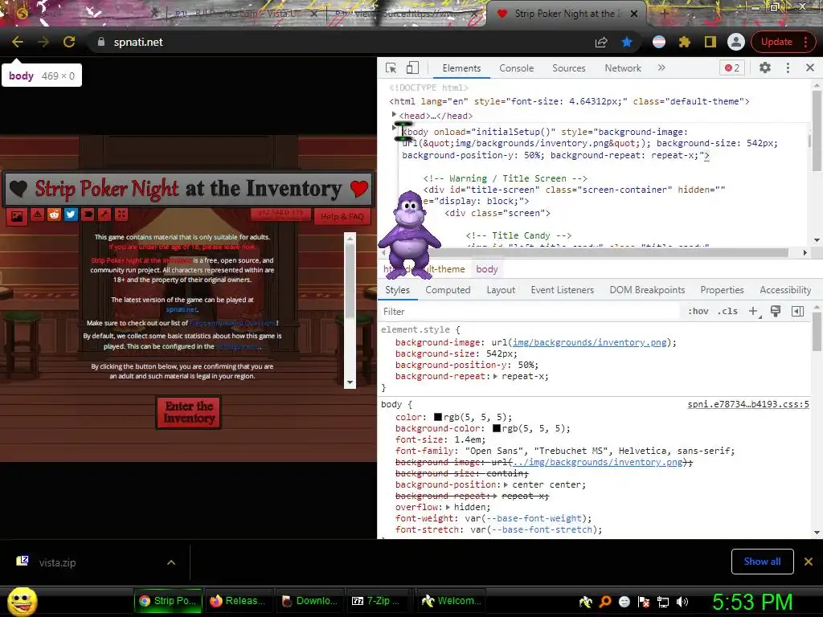Open DevTools settings gear
This screenshot has height=617, width=823.
[765, 67]
